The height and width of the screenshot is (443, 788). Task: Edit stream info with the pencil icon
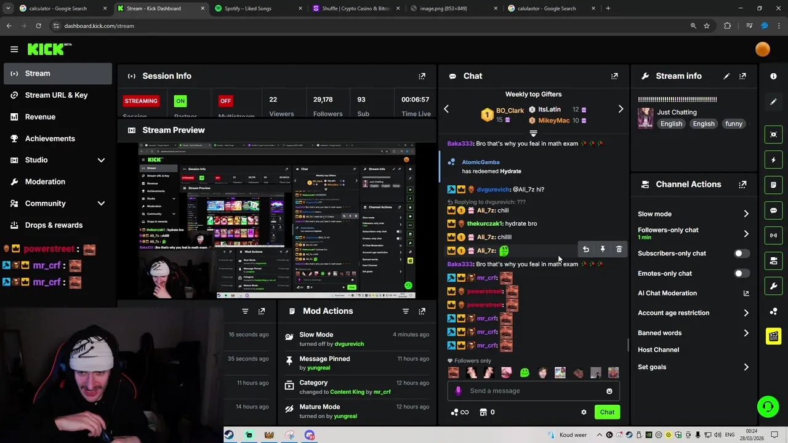tap(726, 76)
